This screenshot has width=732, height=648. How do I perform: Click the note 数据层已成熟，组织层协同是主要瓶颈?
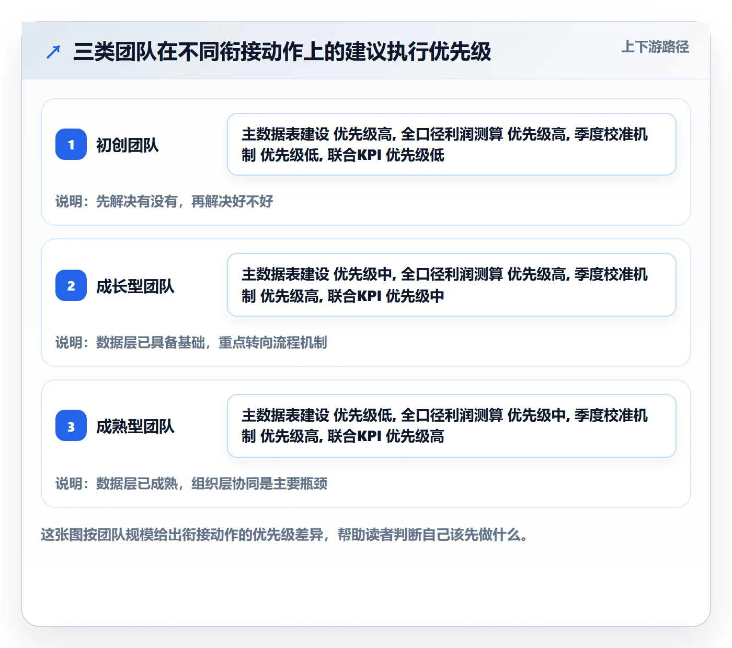click(191, 483)
